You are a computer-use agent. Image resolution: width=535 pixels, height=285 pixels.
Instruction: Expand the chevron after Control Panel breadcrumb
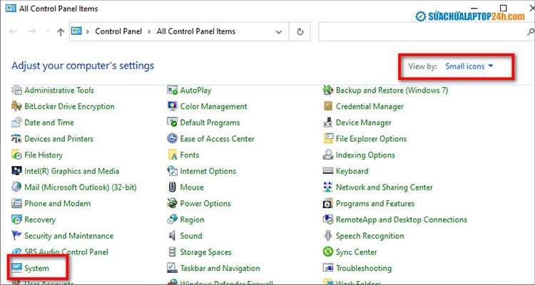click(x=148, y=32)
